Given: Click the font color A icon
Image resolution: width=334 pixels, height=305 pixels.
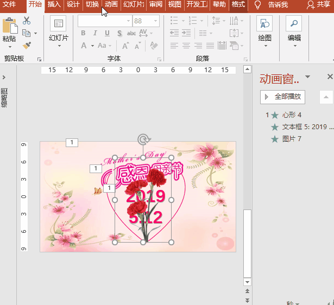Looking at the screenshot, I should 84,46.
